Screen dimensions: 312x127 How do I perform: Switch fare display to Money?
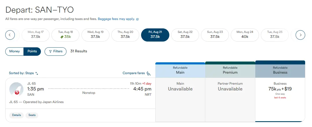[15, 51]
